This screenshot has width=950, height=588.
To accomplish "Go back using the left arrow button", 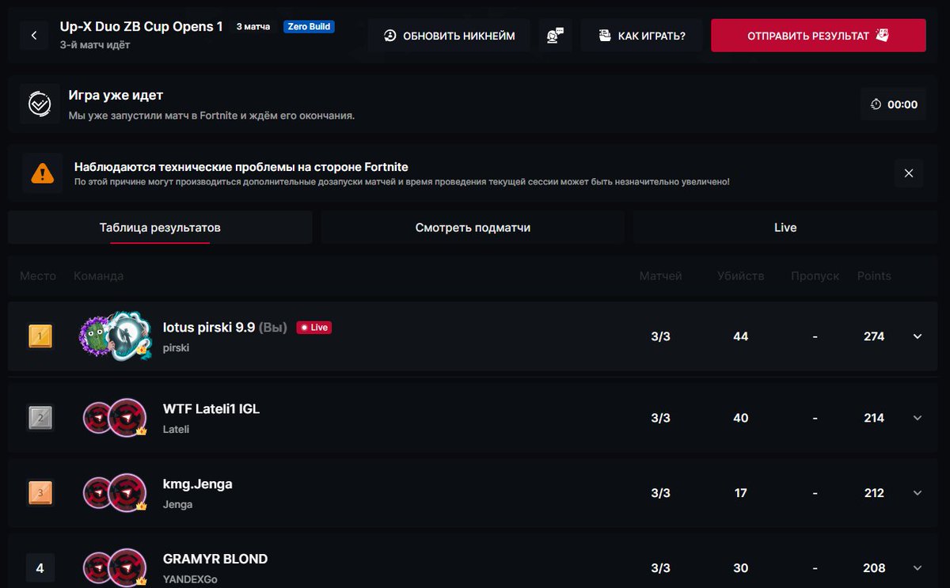I will (x=34, y=36).
